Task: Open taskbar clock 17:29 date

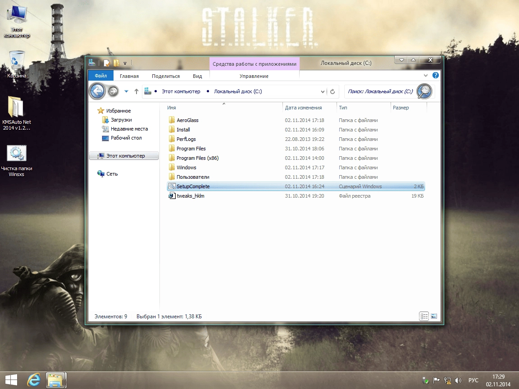Action: coord(498,380)
